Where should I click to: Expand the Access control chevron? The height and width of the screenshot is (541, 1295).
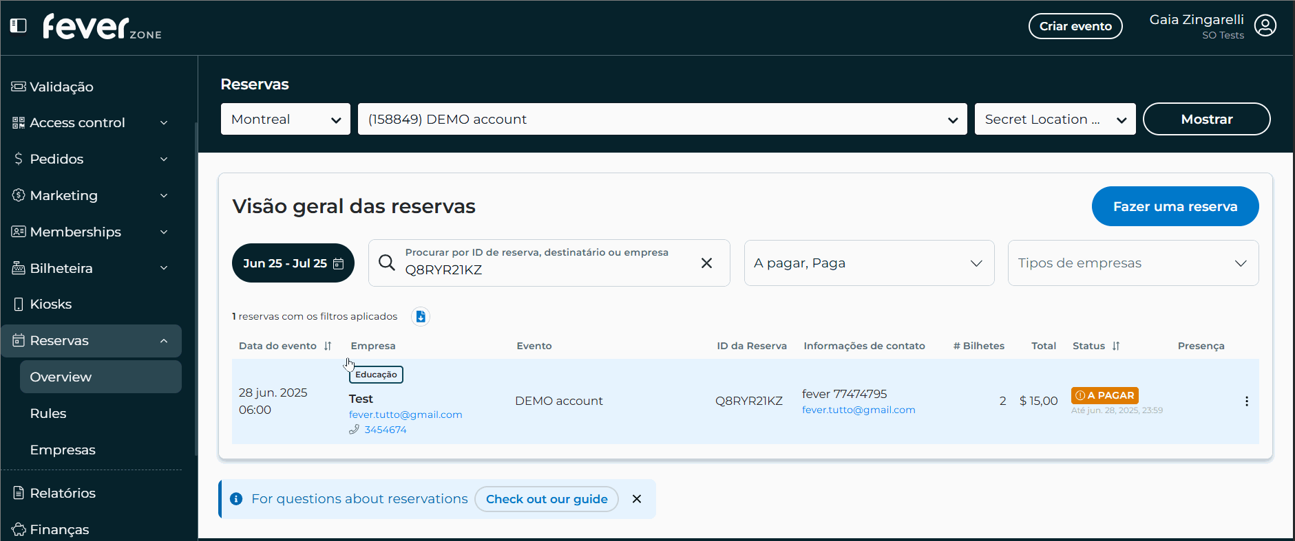coord(164,122)
